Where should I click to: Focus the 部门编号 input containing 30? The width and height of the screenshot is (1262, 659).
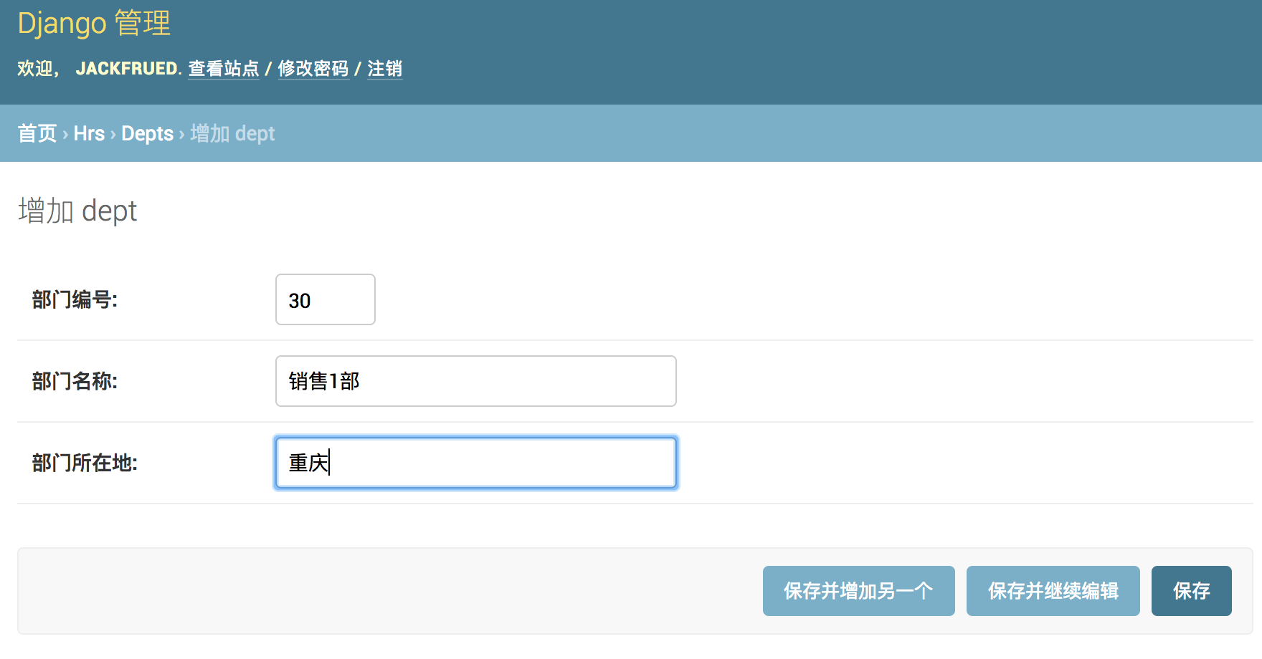point(325,299)
